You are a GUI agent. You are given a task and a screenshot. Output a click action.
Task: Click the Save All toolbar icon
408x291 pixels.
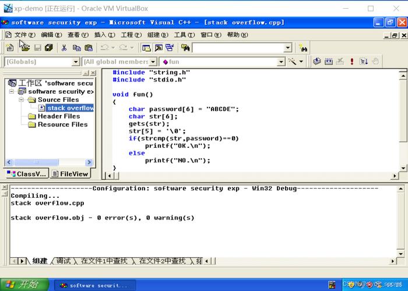[x=49, y=48]
